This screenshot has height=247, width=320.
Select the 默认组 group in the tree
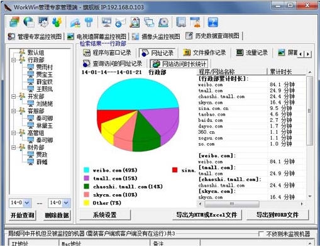coord(36,52)
